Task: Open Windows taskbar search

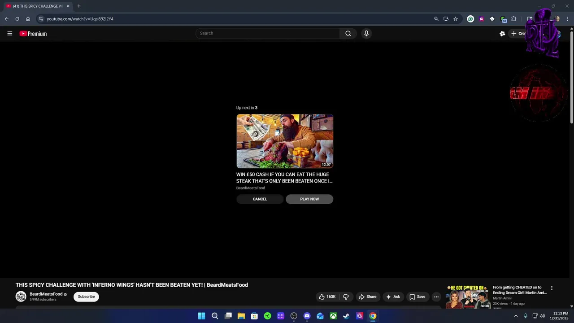Action: click(x=215, y=316)
